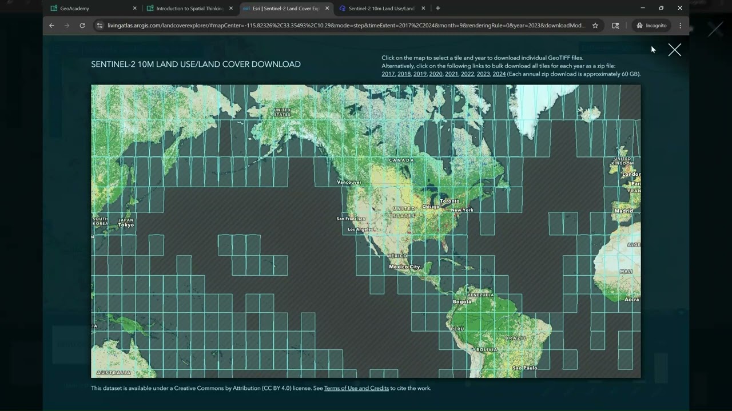Click the Madrid label on the map
This screenshot has width=732, height=411.
tap(623, 211)
